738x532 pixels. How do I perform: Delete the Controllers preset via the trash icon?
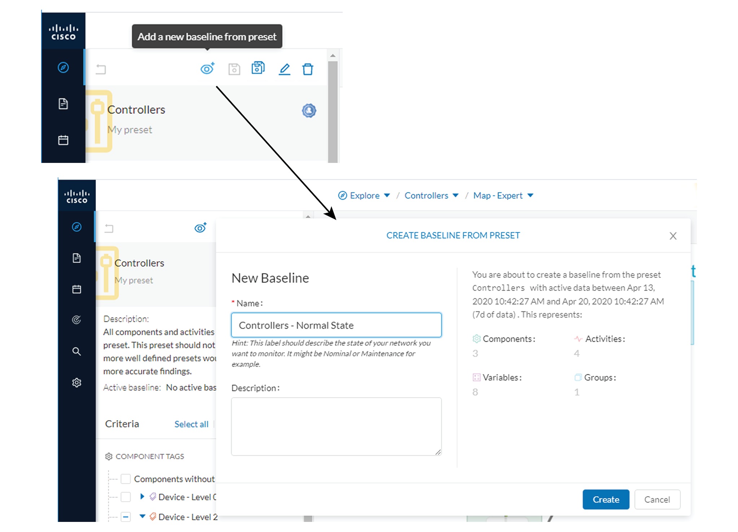(308, 69)
